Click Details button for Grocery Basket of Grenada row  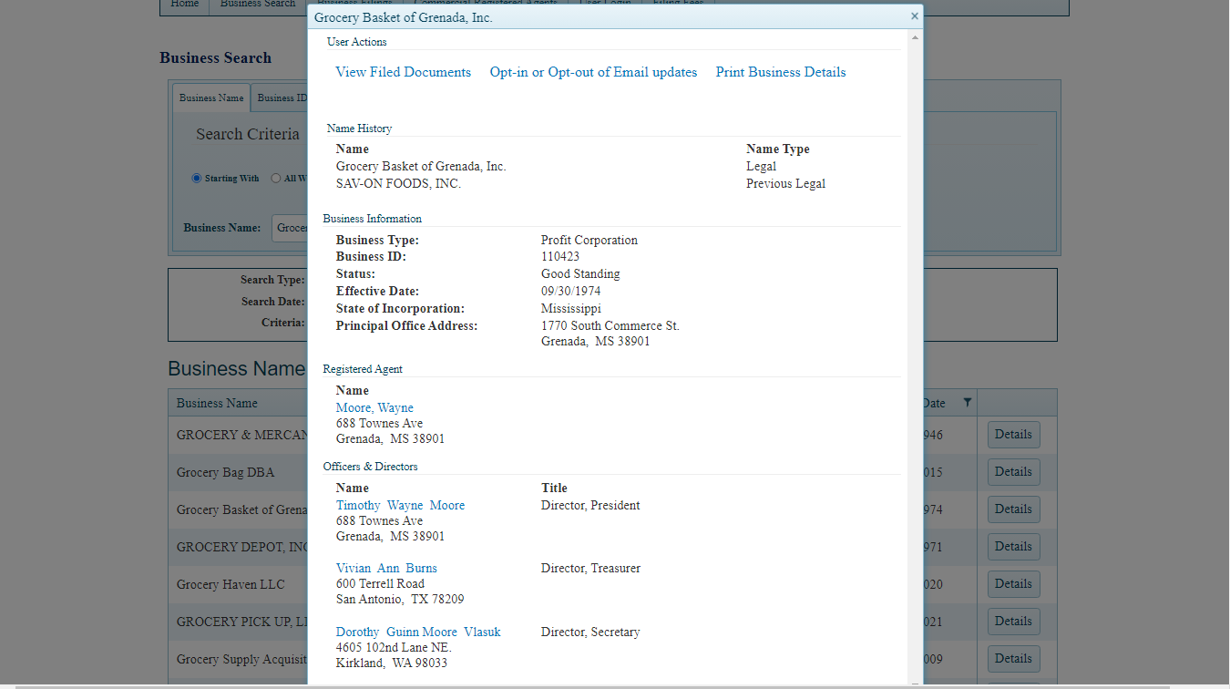click(x=1013, y=509)
